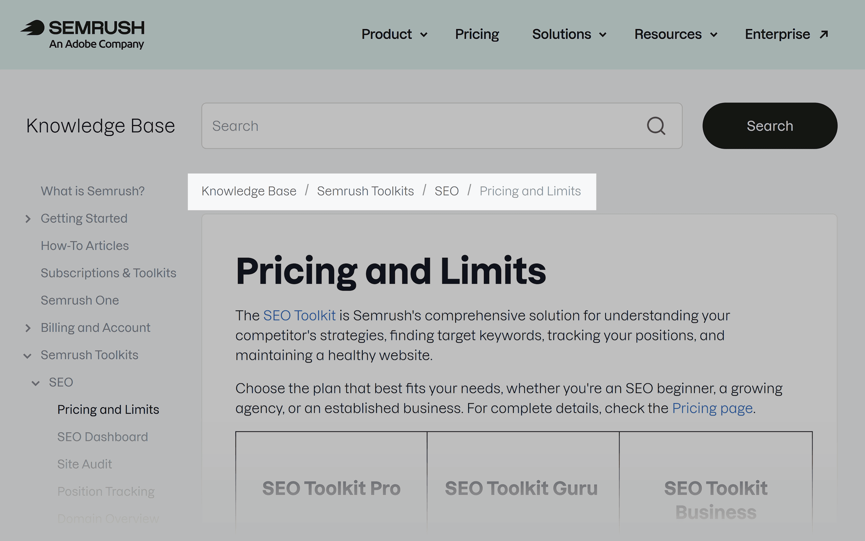Expand the Product menu chevron
The image size is (865, 541).
(x=424, y=35)
